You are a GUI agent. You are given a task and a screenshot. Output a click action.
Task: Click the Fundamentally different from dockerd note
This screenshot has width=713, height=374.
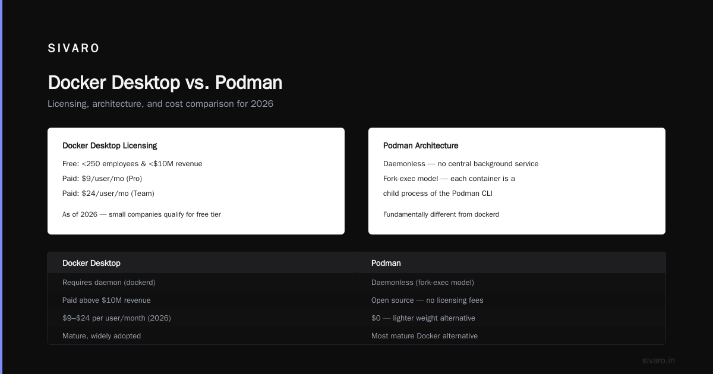(x=441, y=214)
